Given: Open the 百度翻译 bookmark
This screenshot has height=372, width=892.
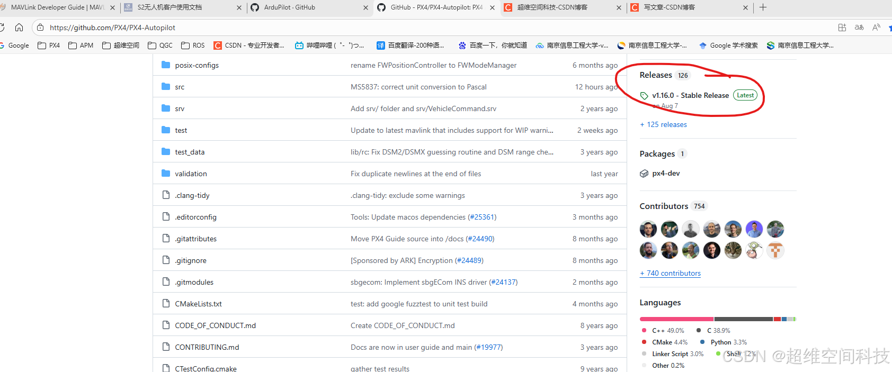Looking at the screenshot, I should click(x=411, y=46).
